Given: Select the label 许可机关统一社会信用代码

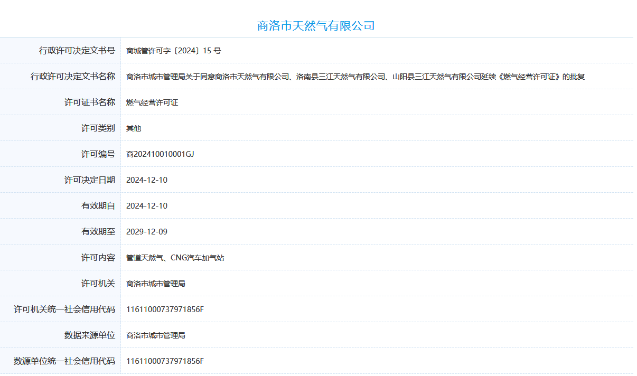Looking at the screenshot, I should (64, 309).
